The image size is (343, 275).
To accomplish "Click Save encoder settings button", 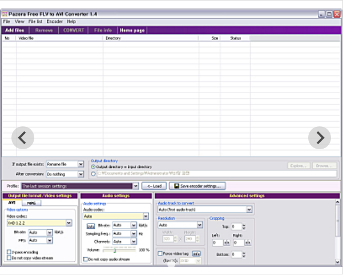I will [197, 186].
